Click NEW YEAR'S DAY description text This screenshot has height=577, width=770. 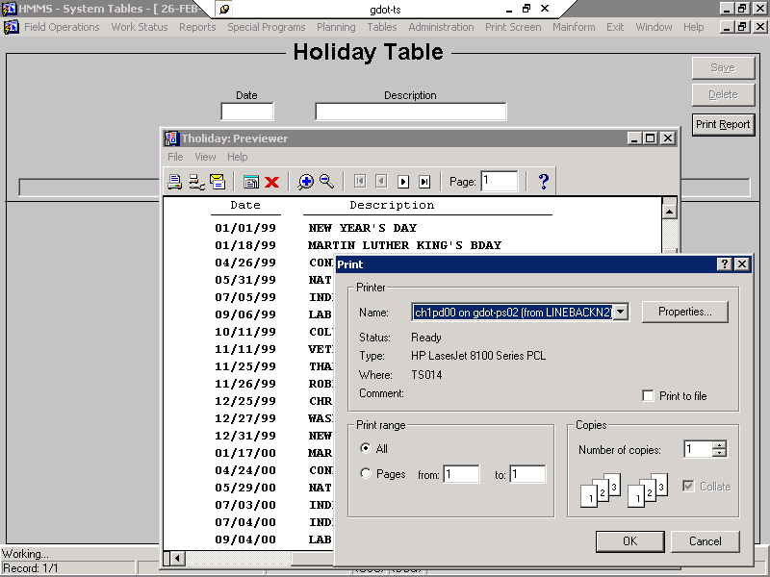point(363,228)
